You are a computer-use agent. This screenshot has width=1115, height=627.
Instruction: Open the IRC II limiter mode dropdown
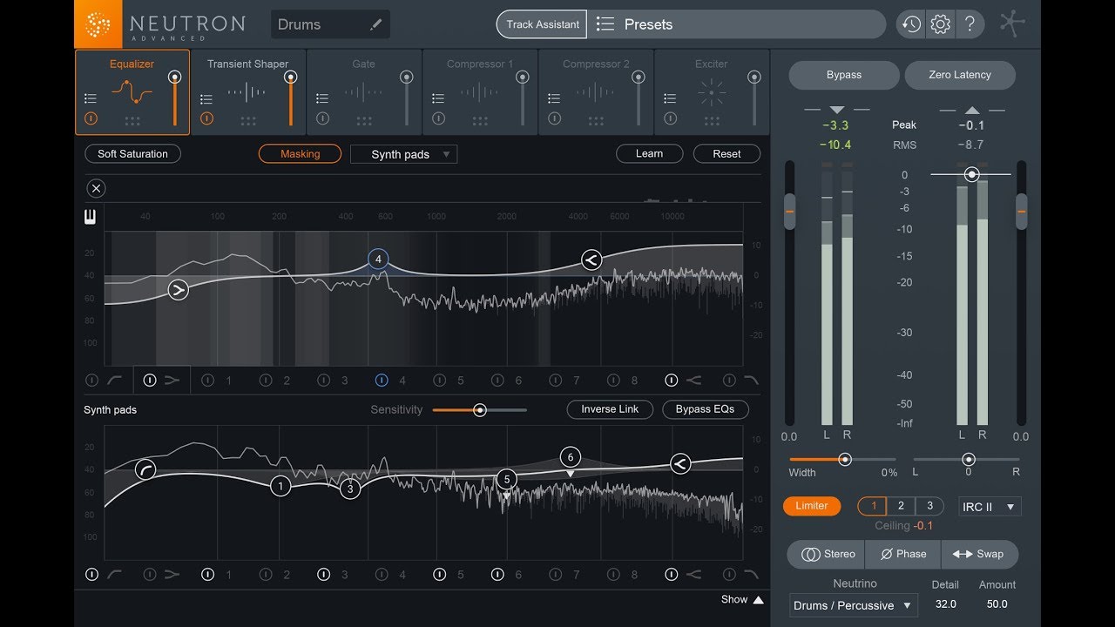click(x=989, y=507)
